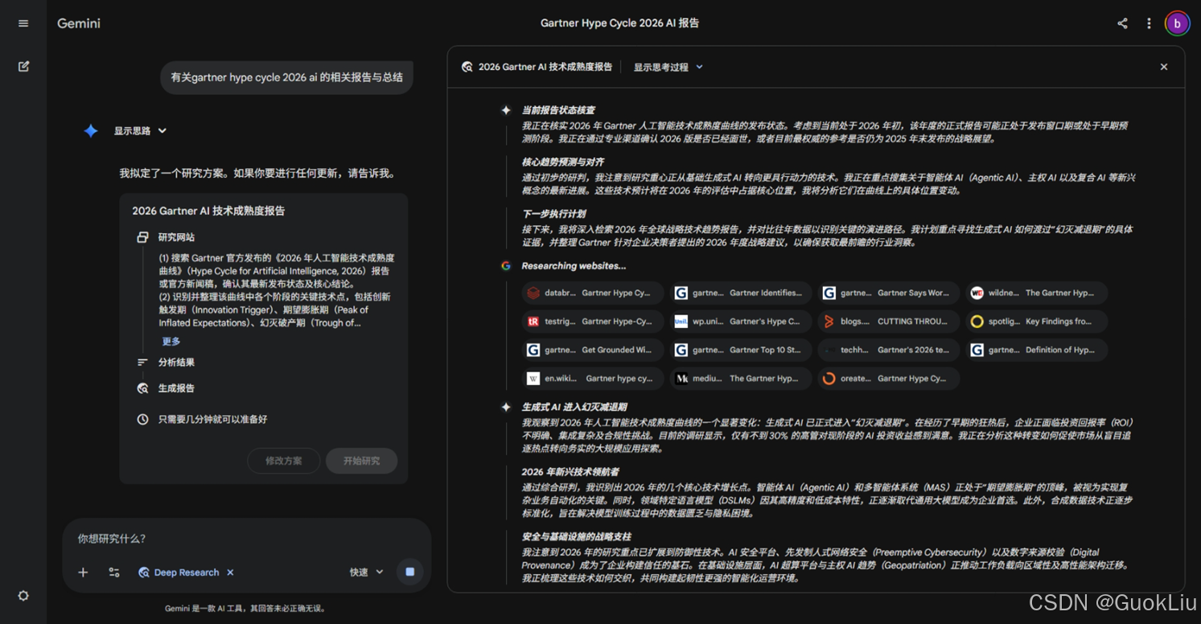
Task: Remove Deep Research chip with X
Action: tap(230, 573)
